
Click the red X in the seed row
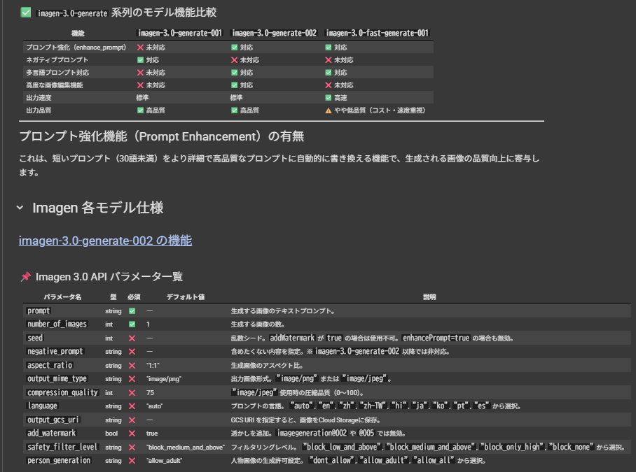click(132, 338)
